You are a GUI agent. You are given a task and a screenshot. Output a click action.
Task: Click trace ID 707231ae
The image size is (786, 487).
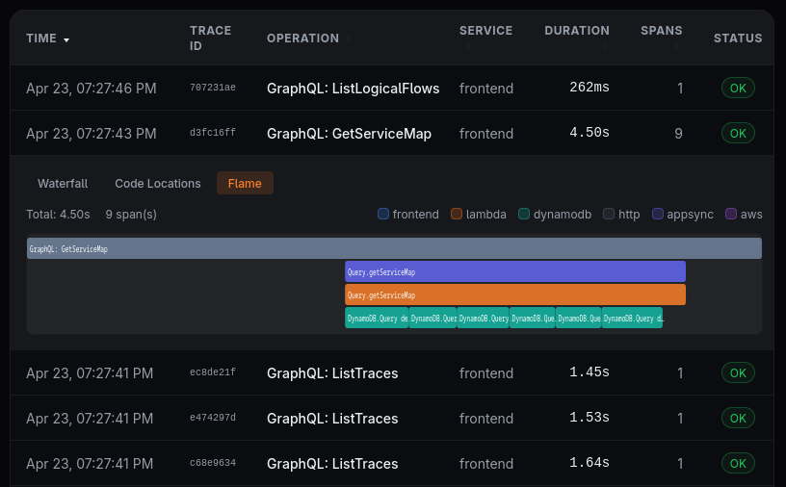coord(213,88)
